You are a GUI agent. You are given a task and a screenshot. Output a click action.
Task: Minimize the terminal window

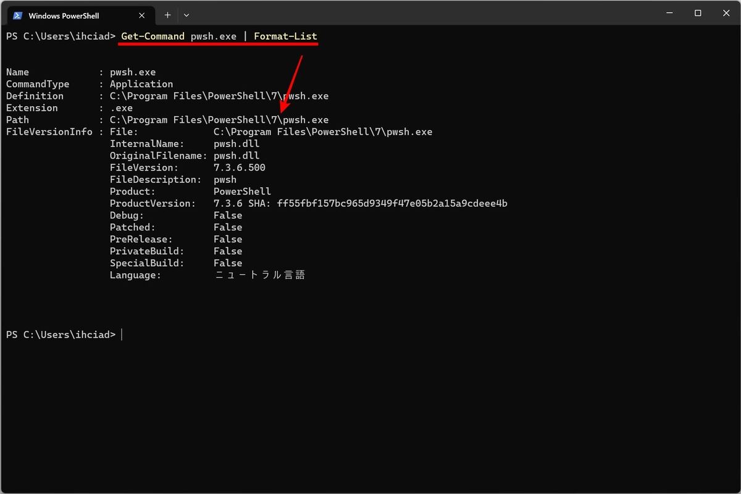(671, 13)
